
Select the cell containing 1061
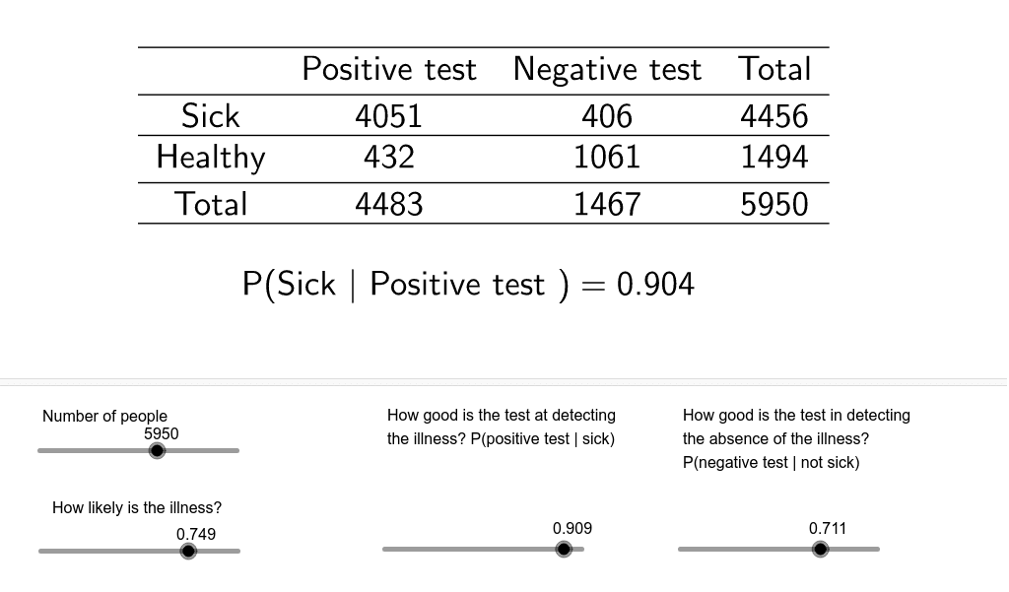click(x=607, y=157)
